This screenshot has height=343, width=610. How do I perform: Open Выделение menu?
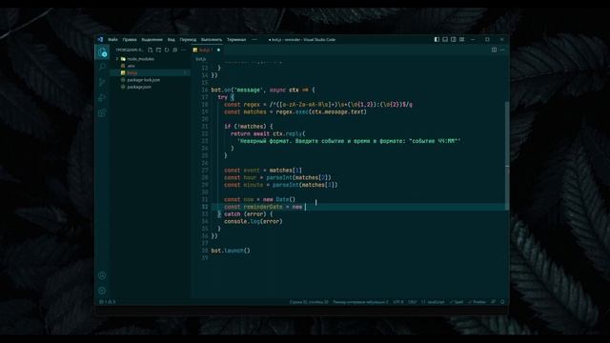click(x=152, y=39)
